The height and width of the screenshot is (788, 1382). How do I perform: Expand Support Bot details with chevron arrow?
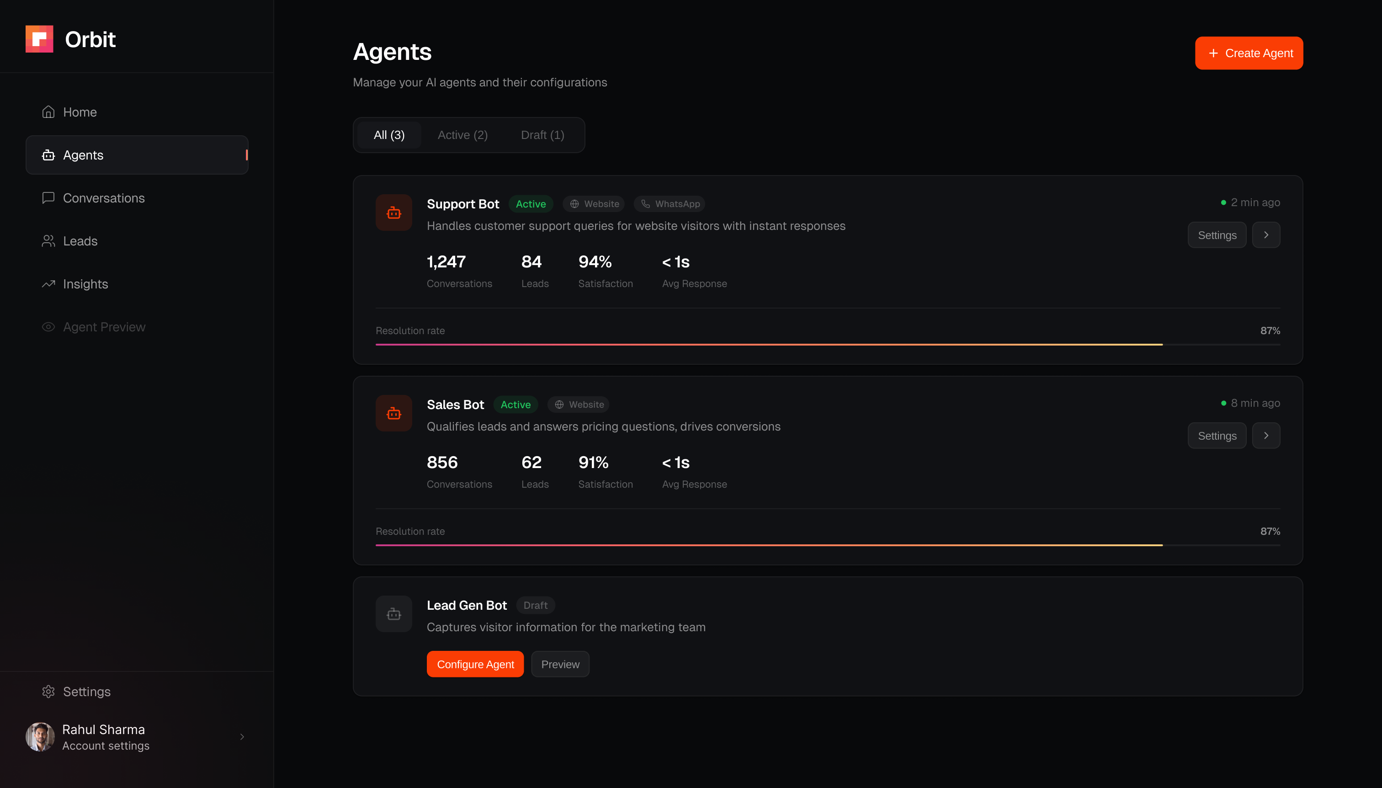1266,234
